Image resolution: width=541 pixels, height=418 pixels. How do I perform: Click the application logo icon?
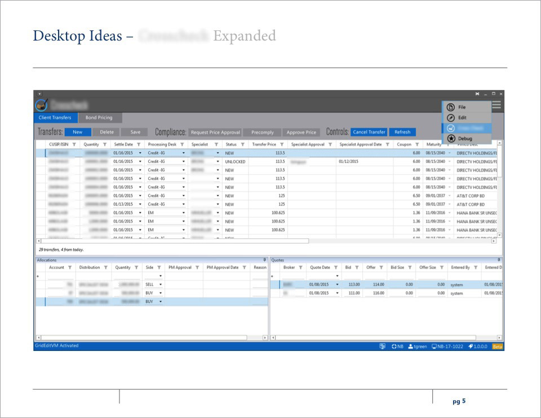41,105
